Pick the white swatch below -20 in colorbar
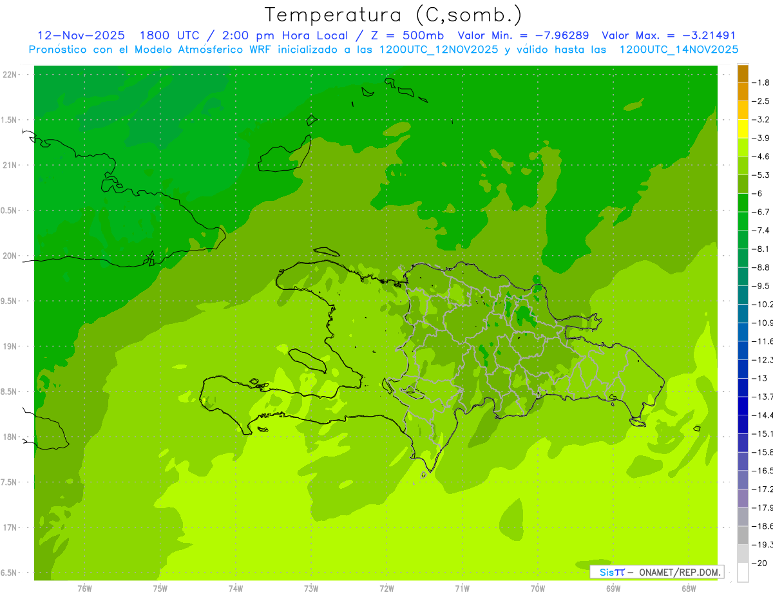 [x=743, y=572]
